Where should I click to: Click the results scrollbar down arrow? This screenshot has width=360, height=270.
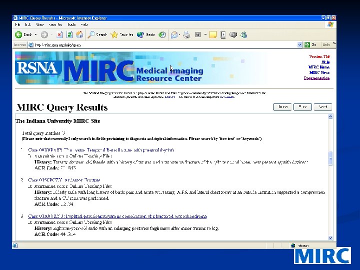click(330, 238)
